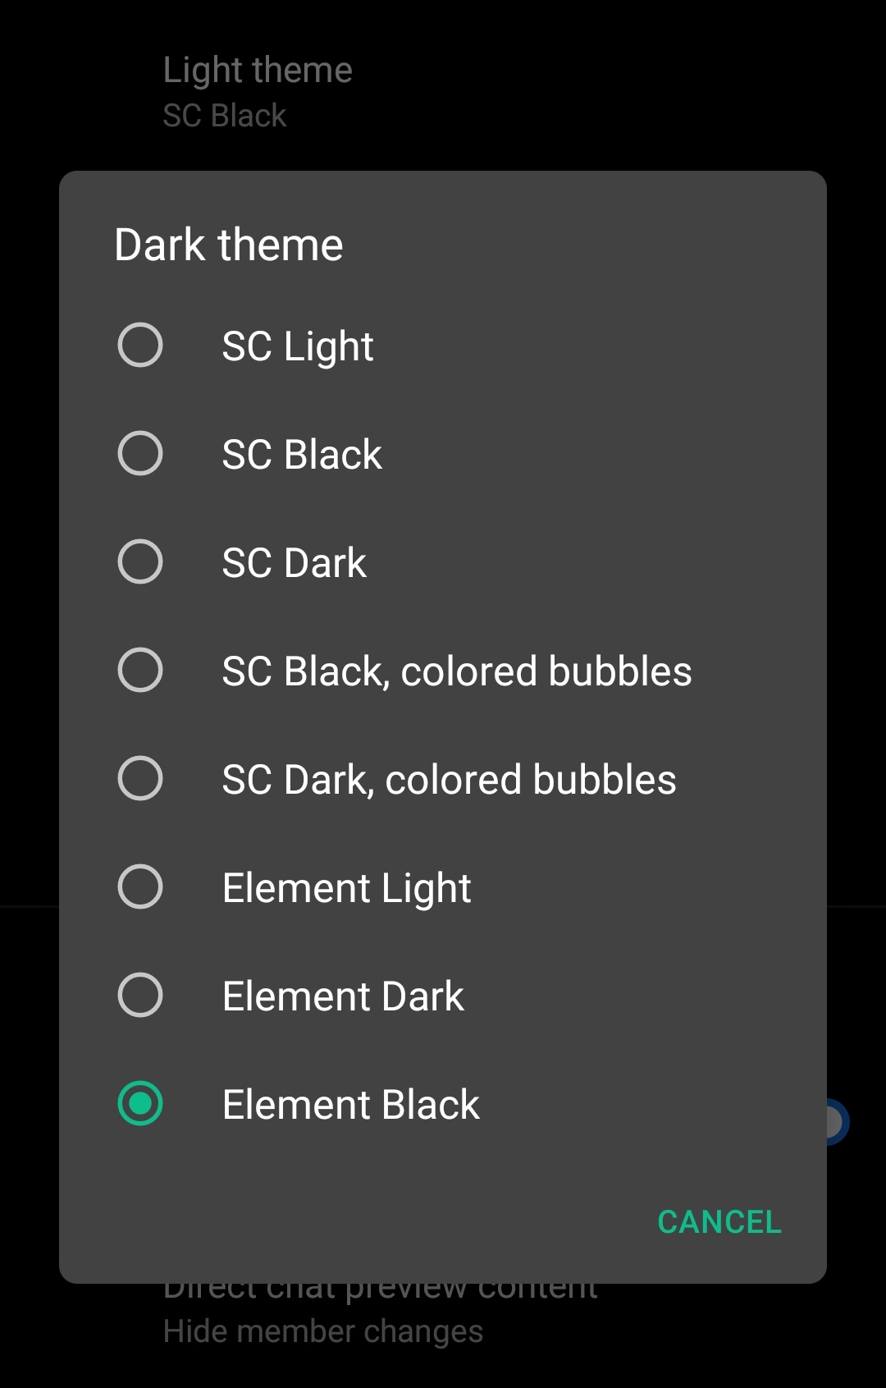Enable radio for SC Black, colored bubbles
Image resolution: width=886 pixels, height=1388 pixels.
click(x=140, y=670)
